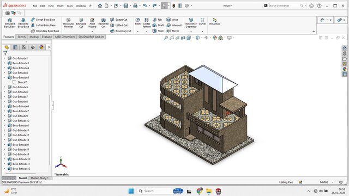Screen dimensions: 349x196
Task: Click the Save icon in top toolbar
Action: click(x=126, y=6)
